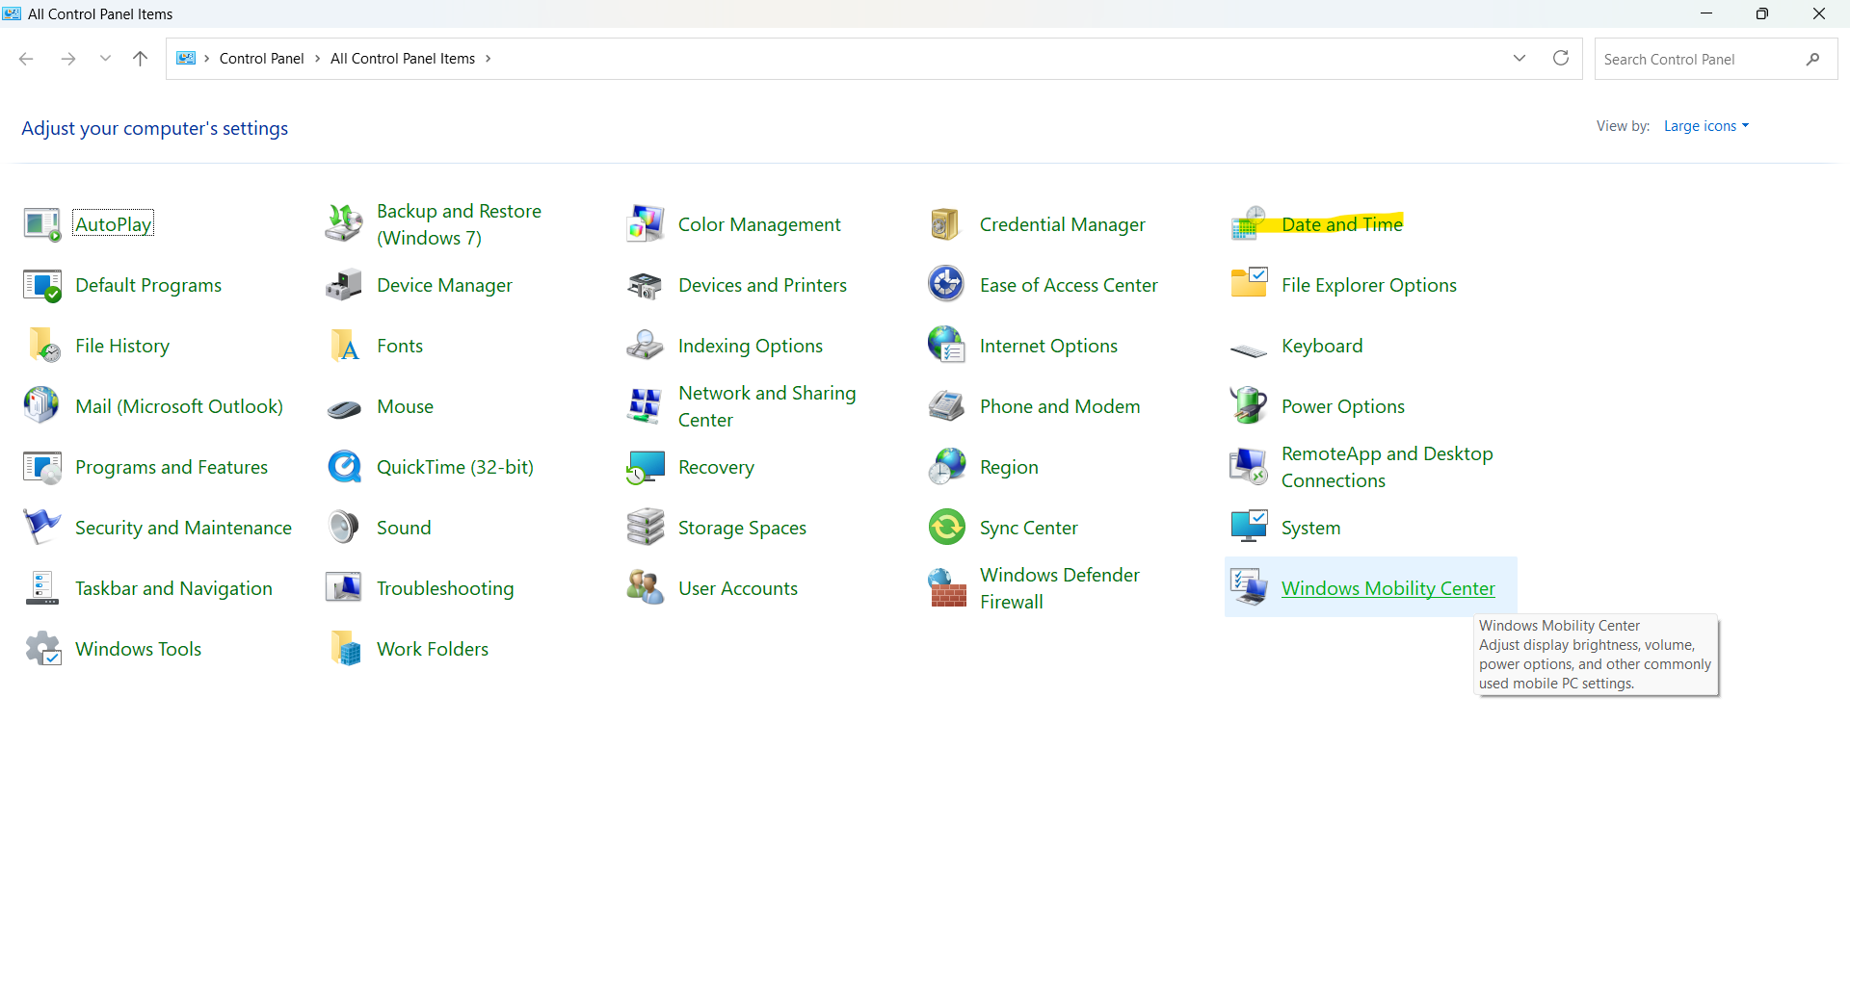Open the AutoPlay icon
Screen dimensions: 1850x982
(41, 224)
